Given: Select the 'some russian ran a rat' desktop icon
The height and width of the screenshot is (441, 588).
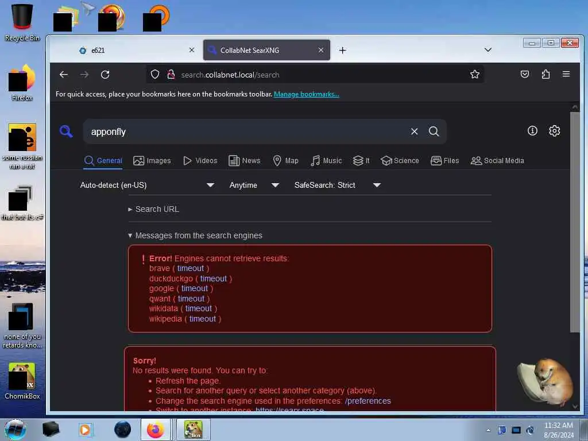Looking at the screenshot, I should [x=22, y=146].
